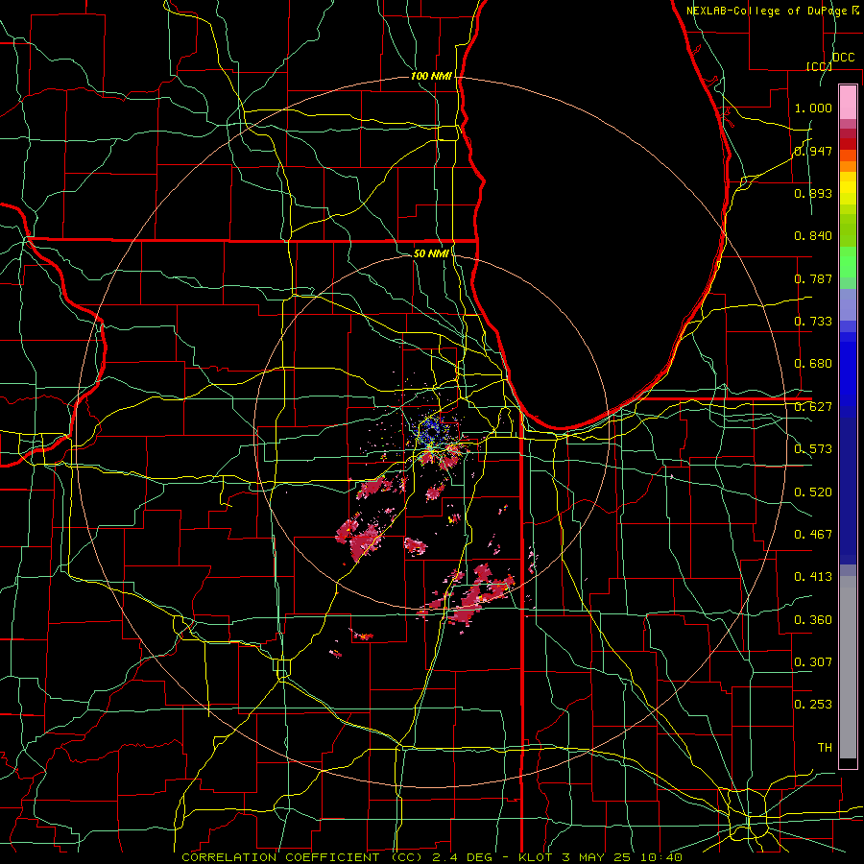Click the 0.733 scale value
864x864 pixels.
[813, 322]
